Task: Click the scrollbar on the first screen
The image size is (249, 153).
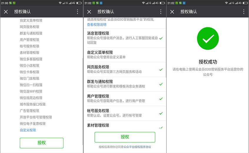Action: (x=83, y=102)
